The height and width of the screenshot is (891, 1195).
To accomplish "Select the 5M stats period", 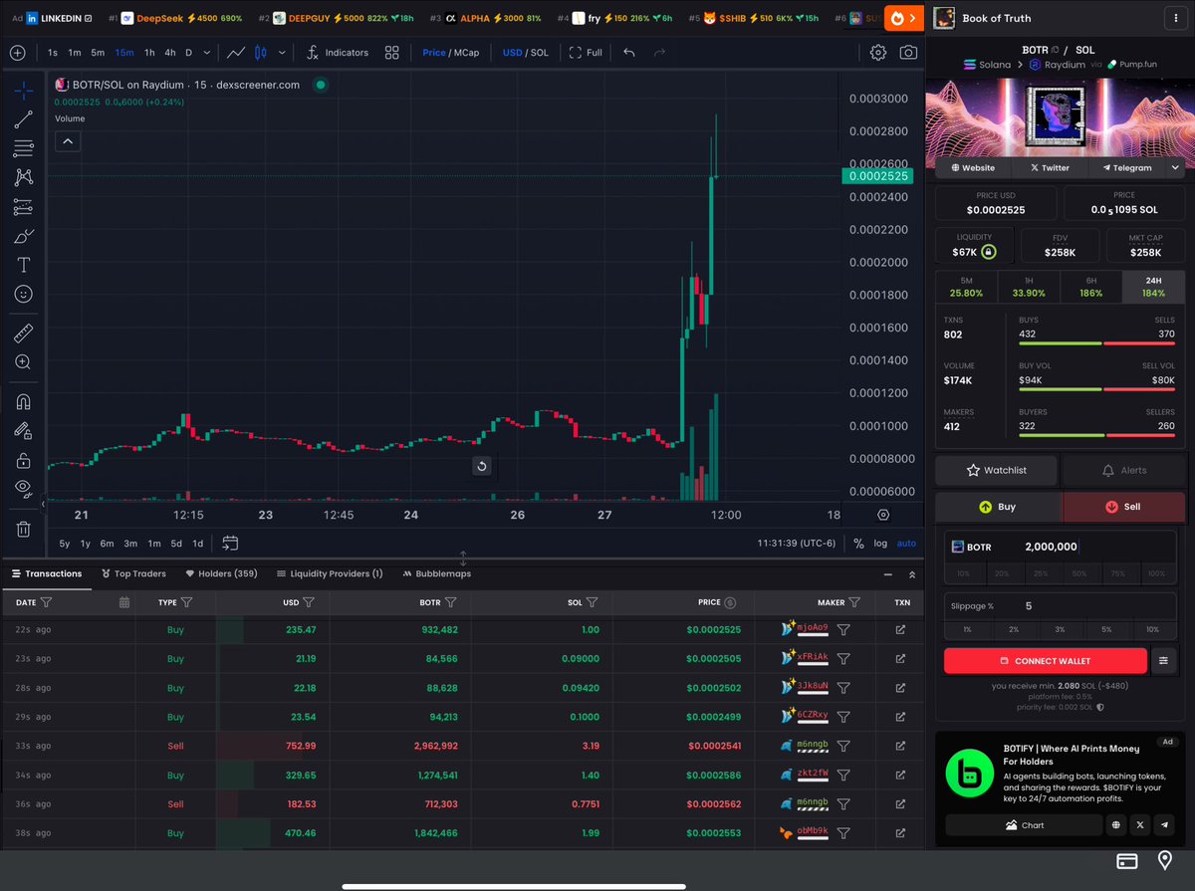I will [967, 287].
